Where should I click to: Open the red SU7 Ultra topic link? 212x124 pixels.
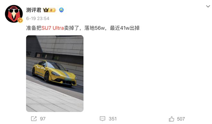(53, 28)
